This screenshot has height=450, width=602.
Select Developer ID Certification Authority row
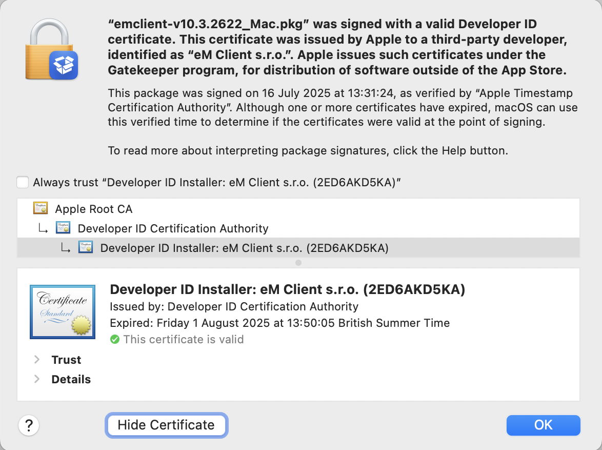pos(173,228)
